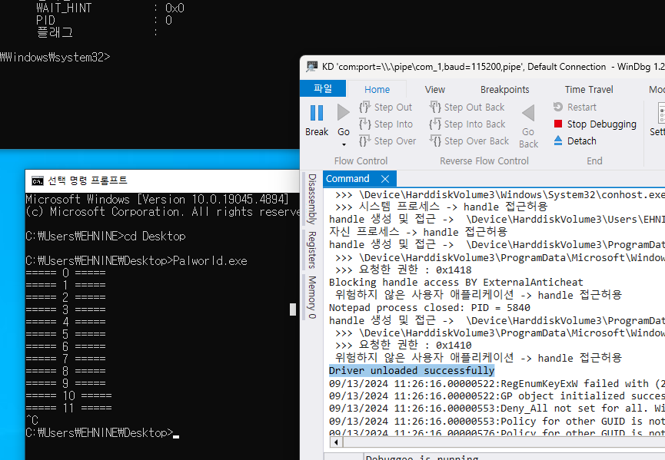This screenshot has height=460, width=665.
Task: Select the Breakpoints ribbon tab
Action: pyautogui.click(x=504, y=89)
